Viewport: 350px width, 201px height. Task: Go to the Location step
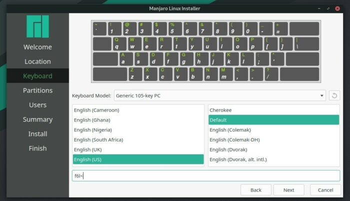pos(37,61)
